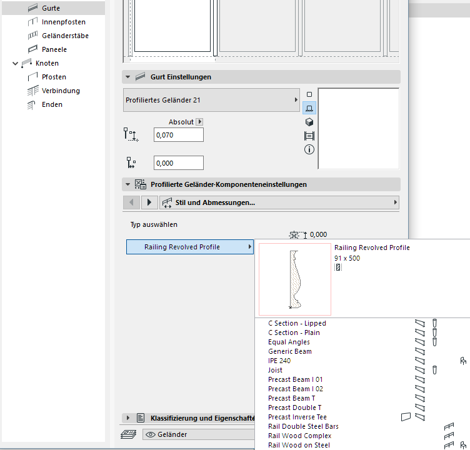The width and height of the screenshot is (470, 450).
Task: Click the rail height value field 0,070
Action: [179, 135]
